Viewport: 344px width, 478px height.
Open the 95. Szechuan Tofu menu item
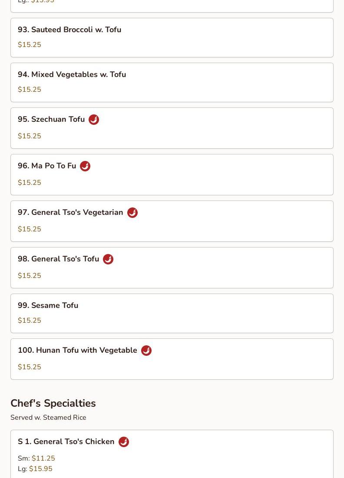51,119
